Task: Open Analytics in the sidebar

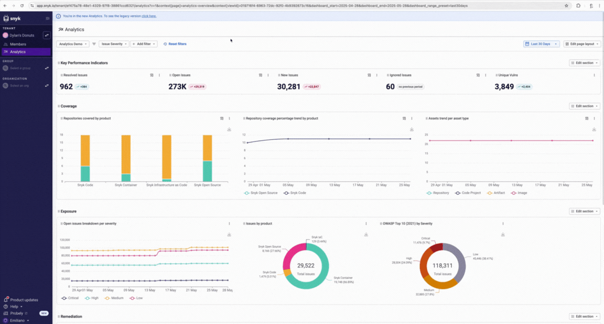Action: point(26,51)
